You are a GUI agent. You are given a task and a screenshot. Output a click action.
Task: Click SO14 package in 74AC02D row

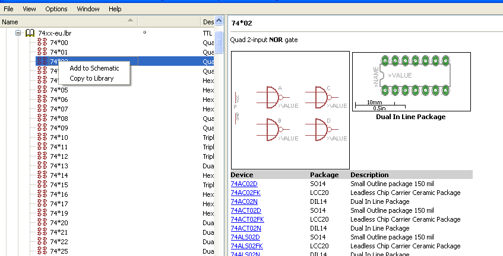318,184
